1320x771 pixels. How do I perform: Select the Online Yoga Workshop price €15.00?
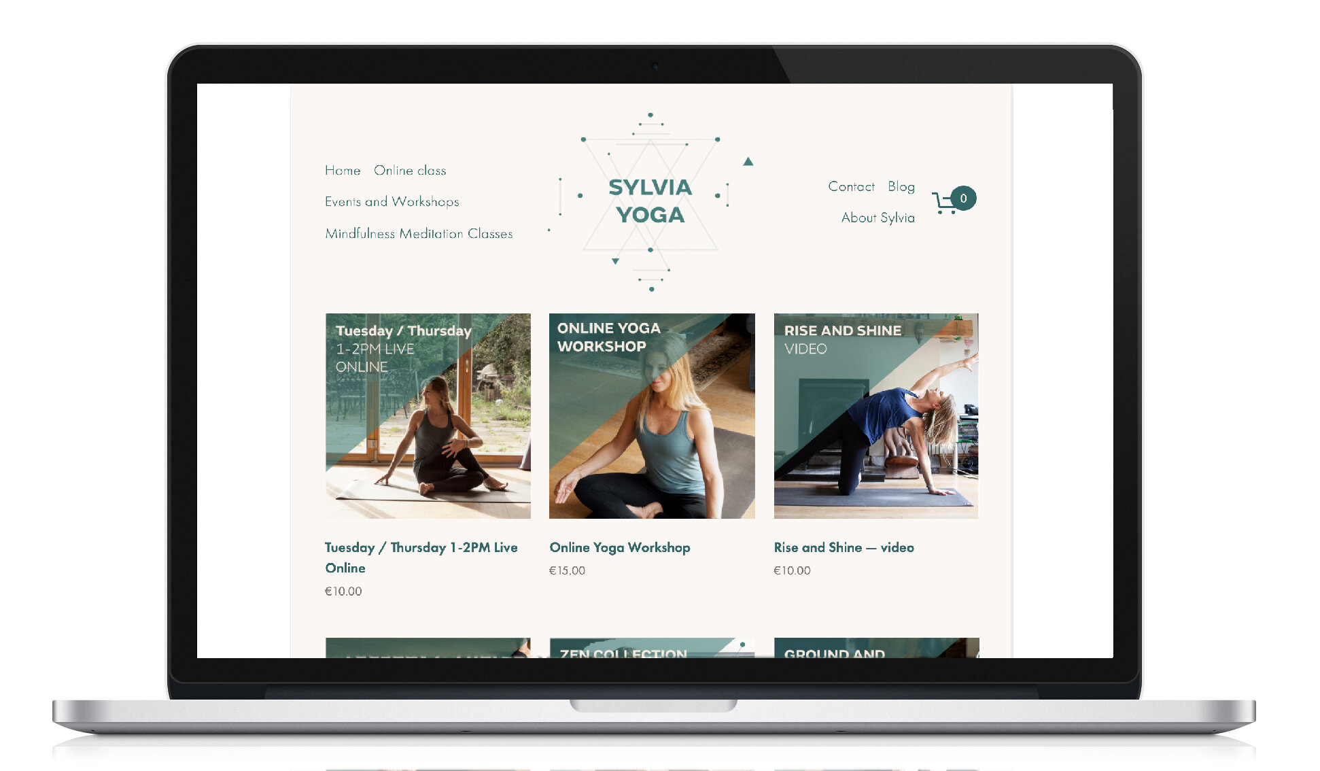[x=568, y=570]
